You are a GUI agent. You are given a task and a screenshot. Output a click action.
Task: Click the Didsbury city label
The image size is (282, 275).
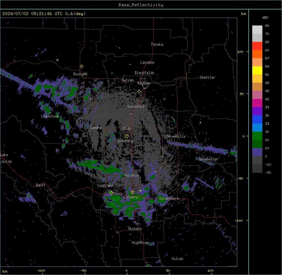(x=125, y=141)
